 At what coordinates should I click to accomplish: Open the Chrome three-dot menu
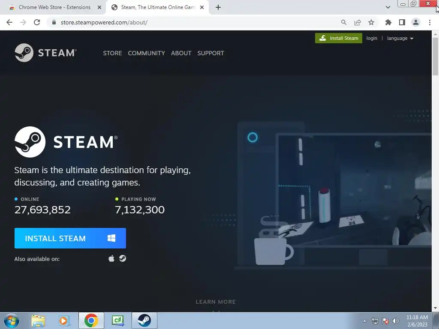click(430, 22)
